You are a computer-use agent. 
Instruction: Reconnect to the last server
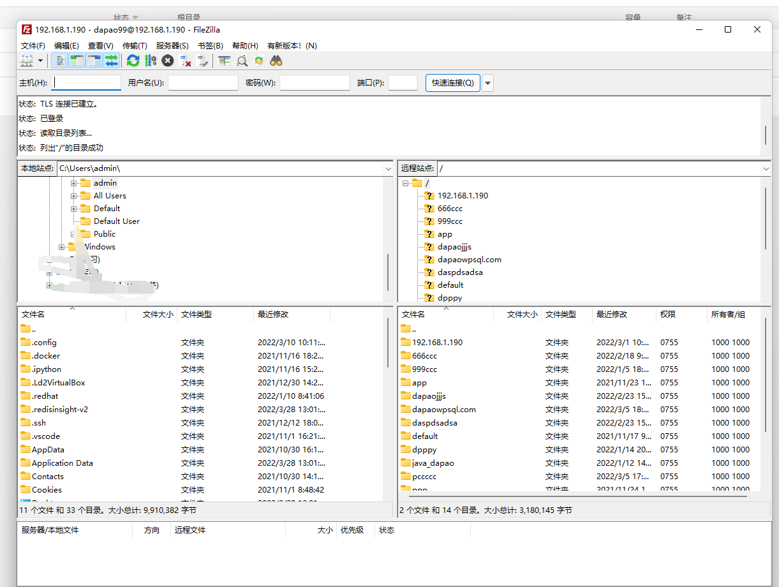click(x=203, y=61)
